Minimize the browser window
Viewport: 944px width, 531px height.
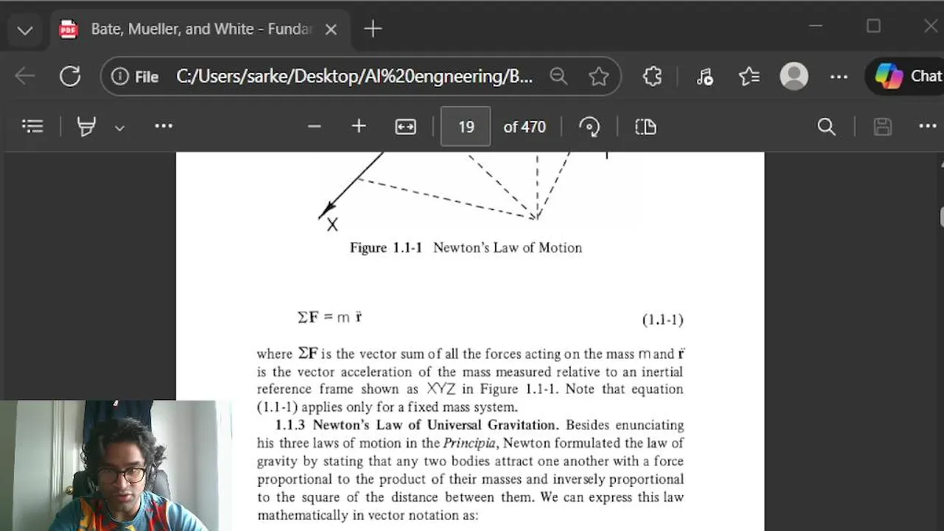pyautogui.click(x=816, y=27)
